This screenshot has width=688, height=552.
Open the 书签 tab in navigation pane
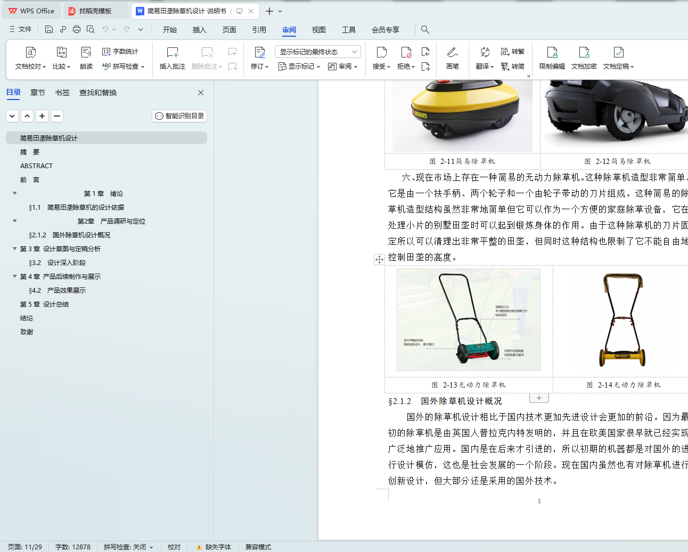62,93
